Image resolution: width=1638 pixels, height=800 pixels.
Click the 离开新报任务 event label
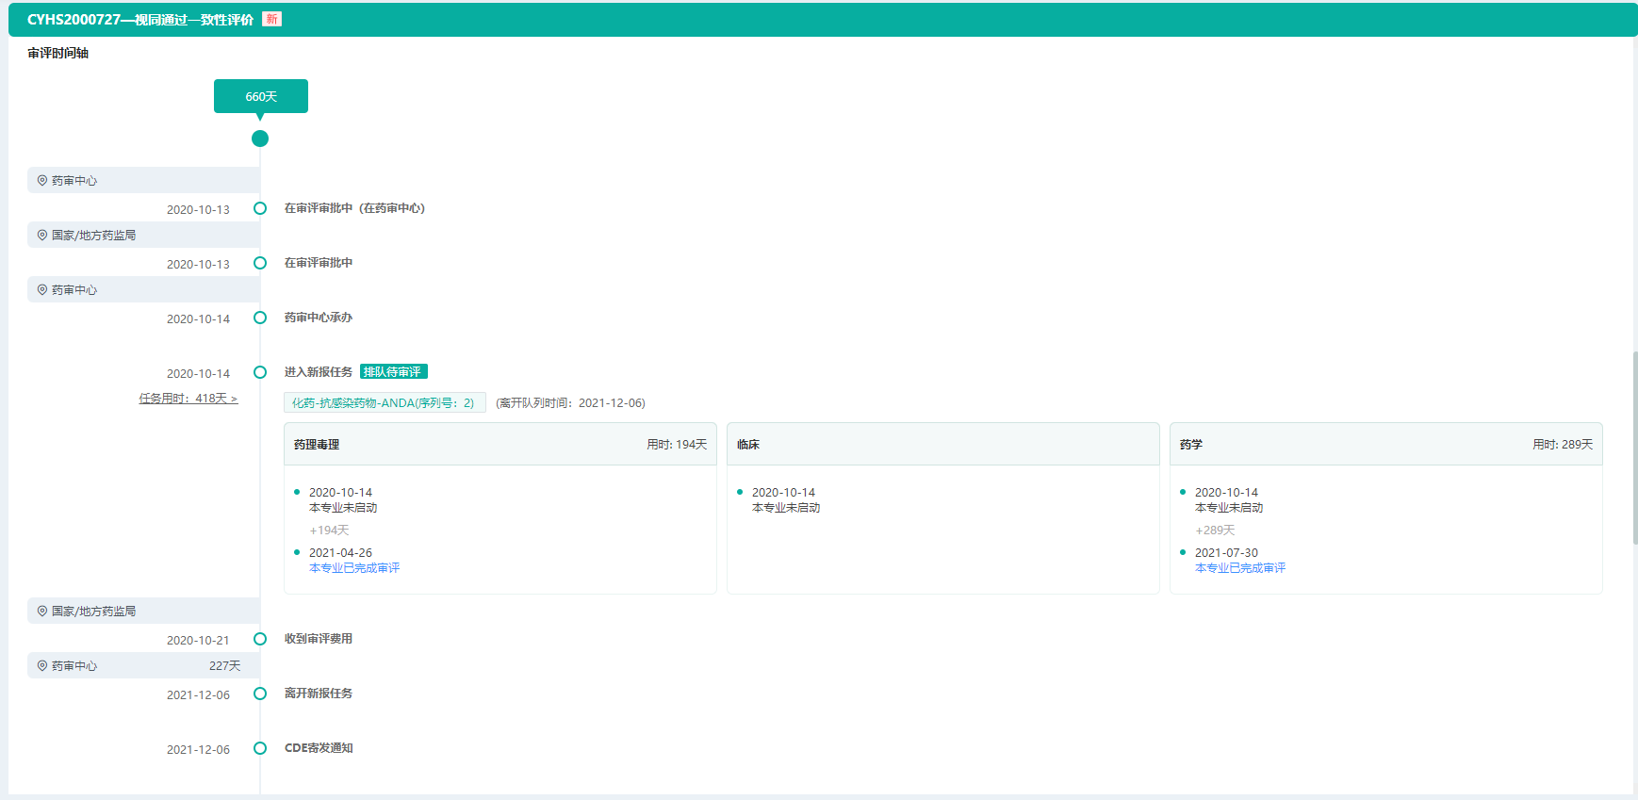pyautogui.click(x=319, y=694)
